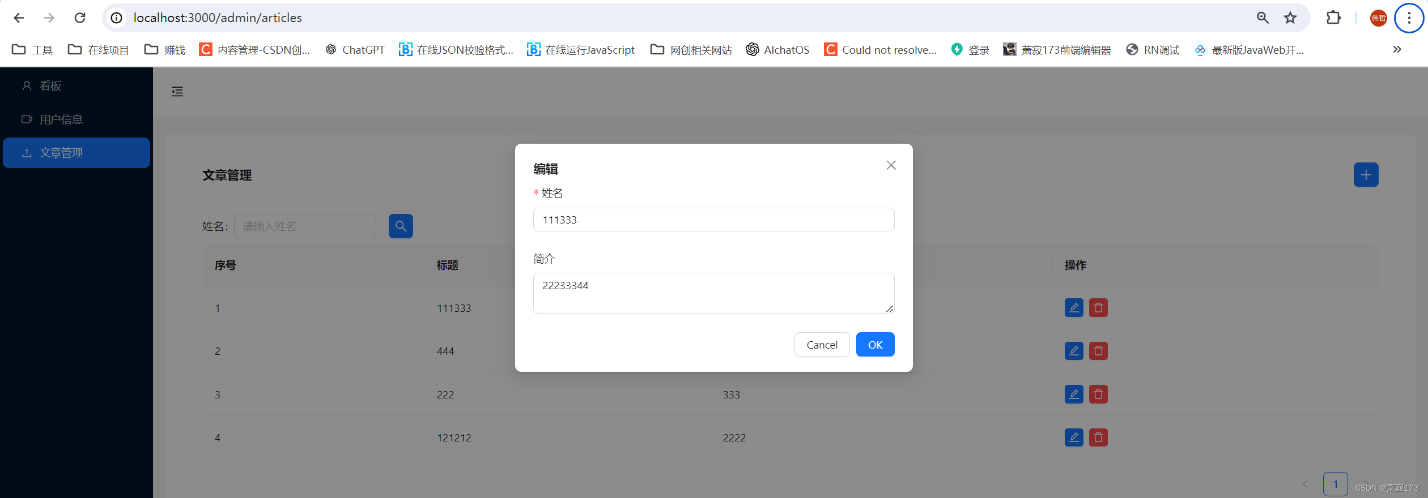Open the 网创相关网站 bookmarks folder
This screenshot has width=1428, height=498.
[691, 50]
